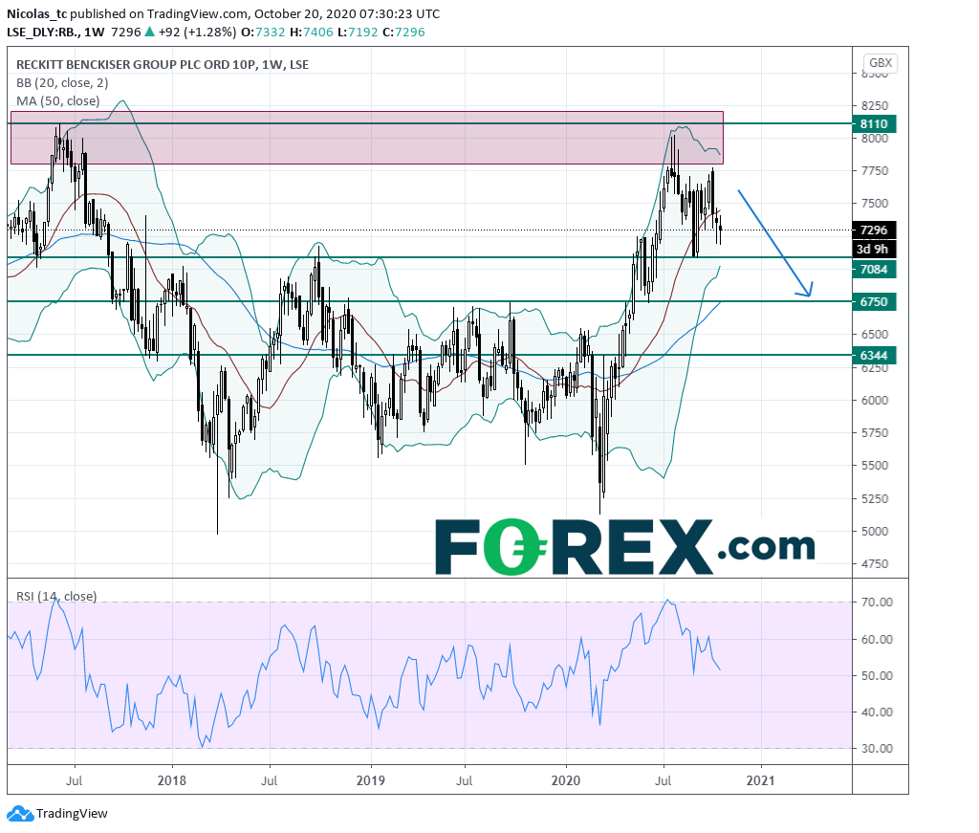Open the GBX currency selector

click(x=880, y=63)
